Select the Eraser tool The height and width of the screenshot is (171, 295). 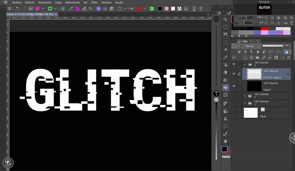225,72
